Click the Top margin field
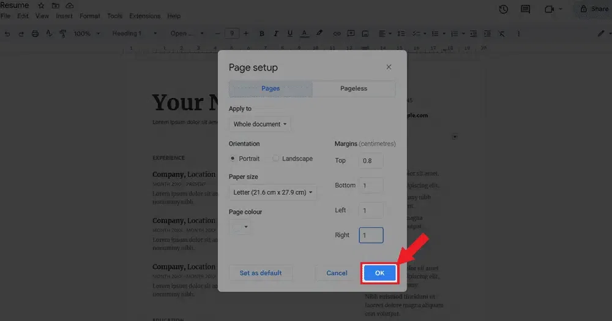 point(371,161)
